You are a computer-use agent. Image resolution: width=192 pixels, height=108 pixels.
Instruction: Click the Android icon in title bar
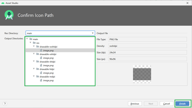pyautogui.click(x=3, y=3)
